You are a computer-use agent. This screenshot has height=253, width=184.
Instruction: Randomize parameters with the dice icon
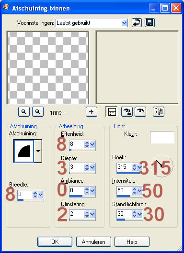coord(159,111)
